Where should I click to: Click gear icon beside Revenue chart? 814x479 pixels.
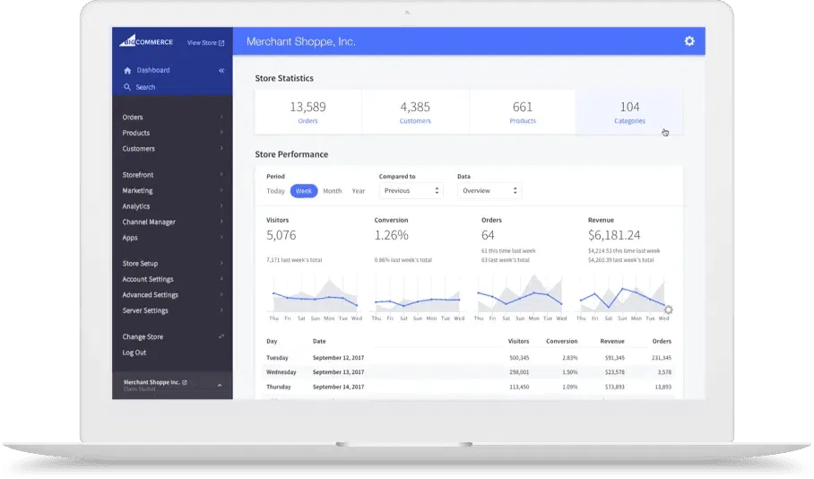coord(668,310)
